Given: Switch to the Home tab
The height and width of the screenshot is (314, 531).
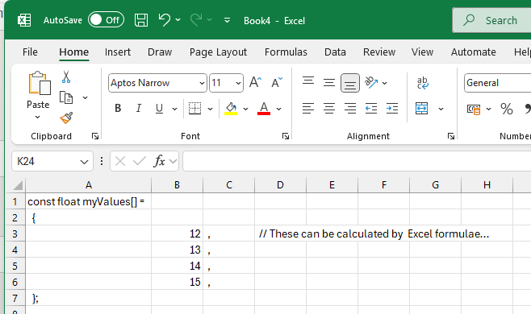Looking at the screenshot, I should coord(73,52).
